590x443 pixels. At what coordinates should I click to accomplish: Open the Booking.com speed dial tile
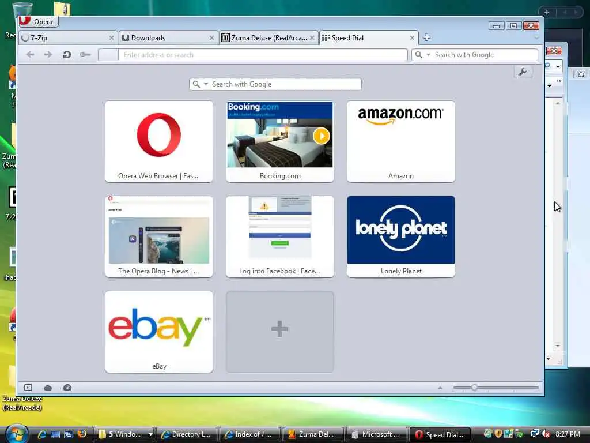click(279, 141)
